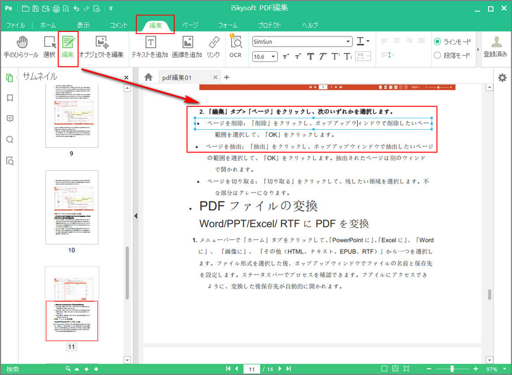Viewport: 512px width, 375px height.
Task: Open the ファイル menu
Action: click(15, 25)
